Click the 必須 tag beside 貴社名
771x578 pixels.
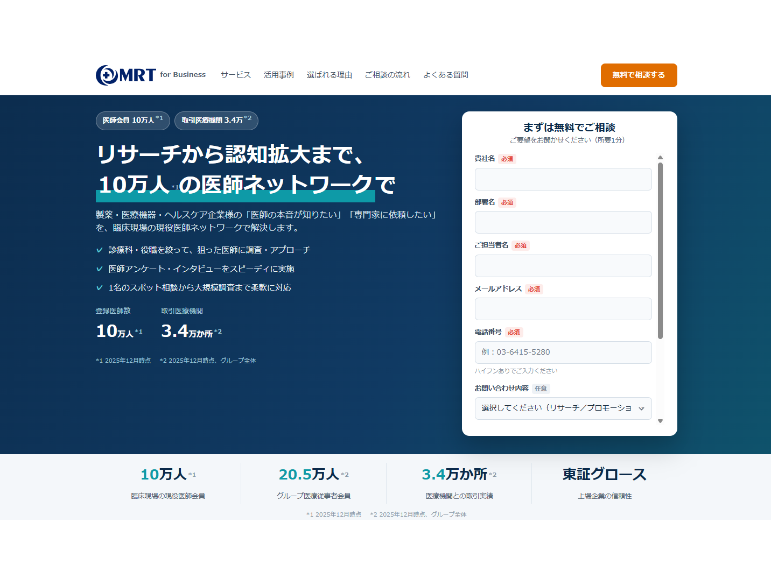point(507,159)
